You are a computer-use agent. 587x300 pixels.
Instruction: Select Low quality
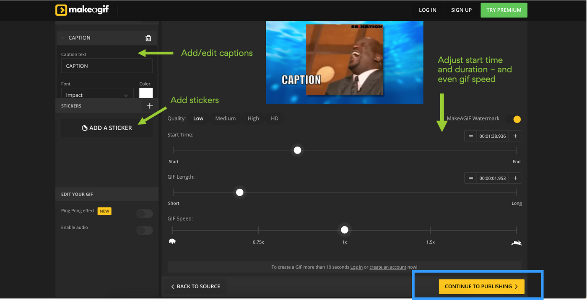[198, 118]
